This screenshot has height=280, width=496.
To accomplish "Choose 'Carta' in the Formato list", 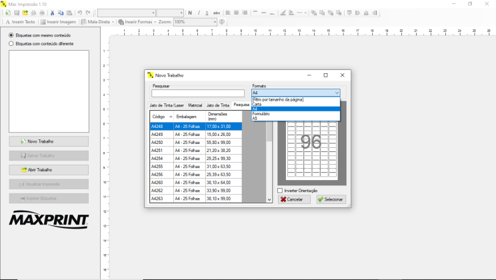I will coord(296,104).
